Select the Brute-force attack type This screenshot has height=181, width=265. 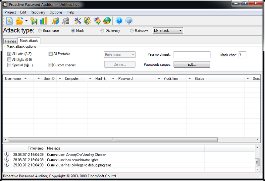[x=40, y=31]
